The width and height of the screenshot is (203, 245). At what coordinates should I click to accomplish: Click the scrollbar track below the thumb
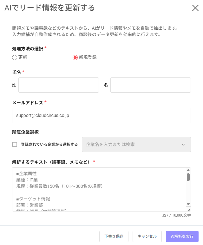click(x=188, y=192)
